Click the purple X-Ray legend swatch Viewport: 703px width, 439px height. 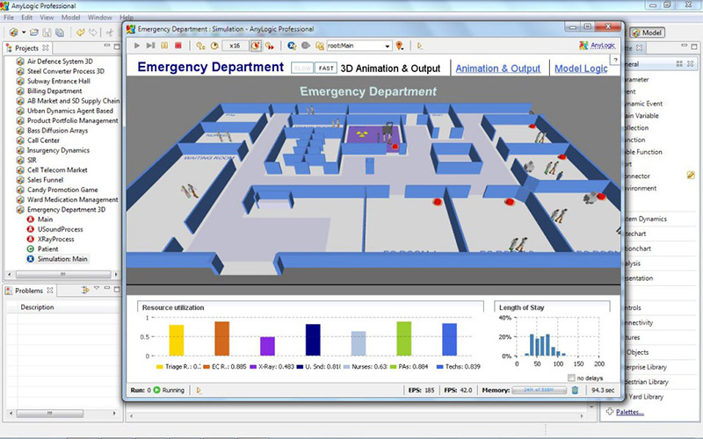253,367
